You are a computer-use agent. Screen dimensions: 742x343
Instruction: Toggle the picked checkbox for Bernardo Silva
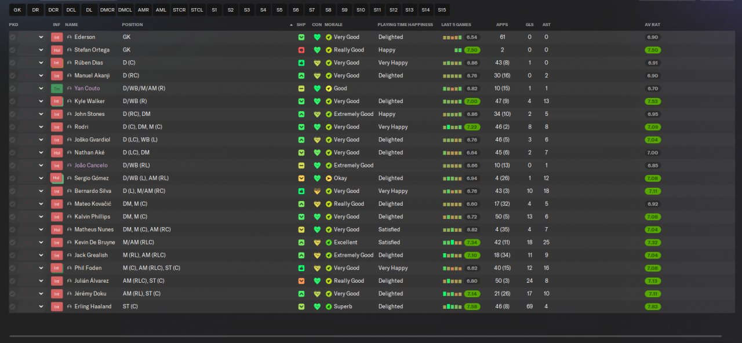(13, 191)
